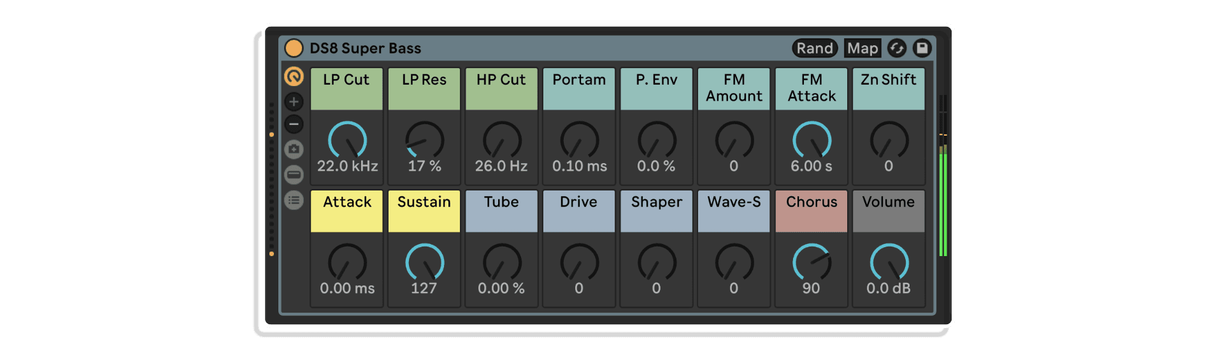1223x351 pixels.
Task: Select the green LP Cut macro label
Action: point(347,89)
